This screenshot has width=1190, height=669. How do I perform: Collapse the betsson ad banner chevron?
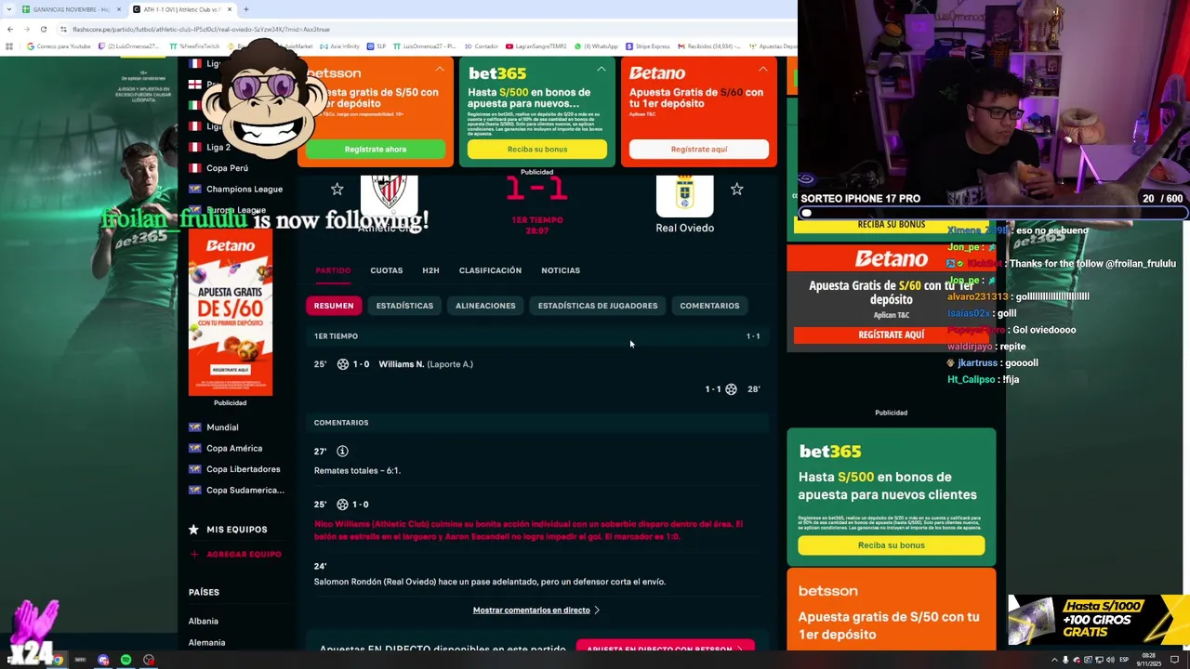coord(439,69)
